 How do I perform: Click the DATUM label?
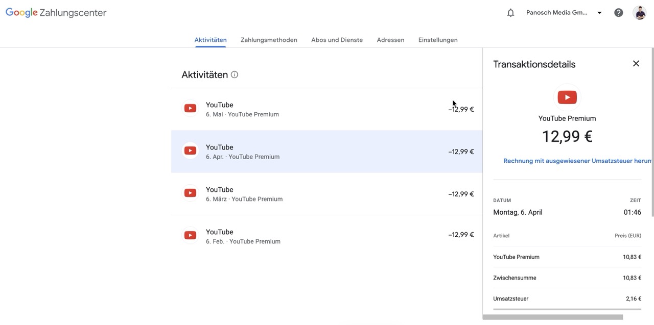tap(502, 201)
